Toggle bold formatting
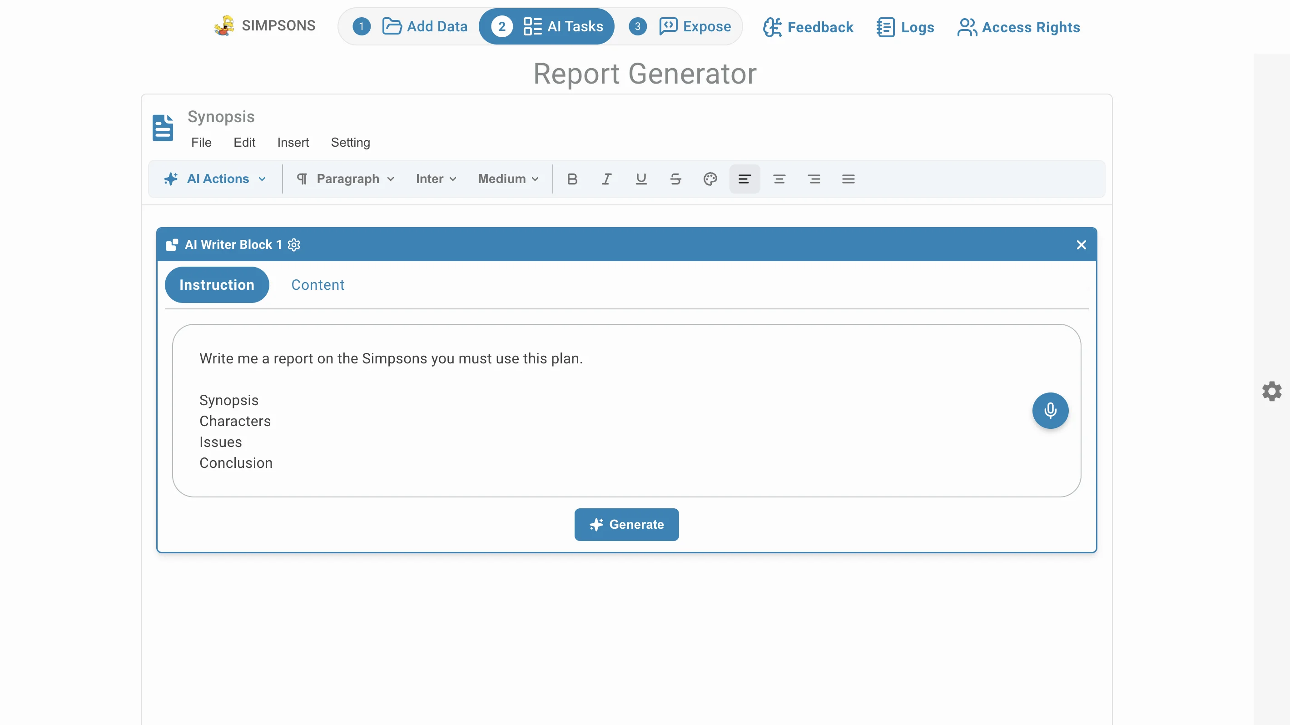This screenshot has width=1290, height=725. tap(572, 179)
